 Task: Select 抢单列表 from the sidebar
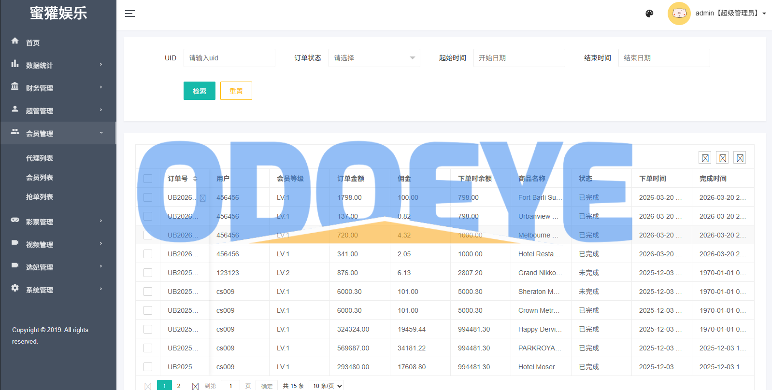(40, 197)
